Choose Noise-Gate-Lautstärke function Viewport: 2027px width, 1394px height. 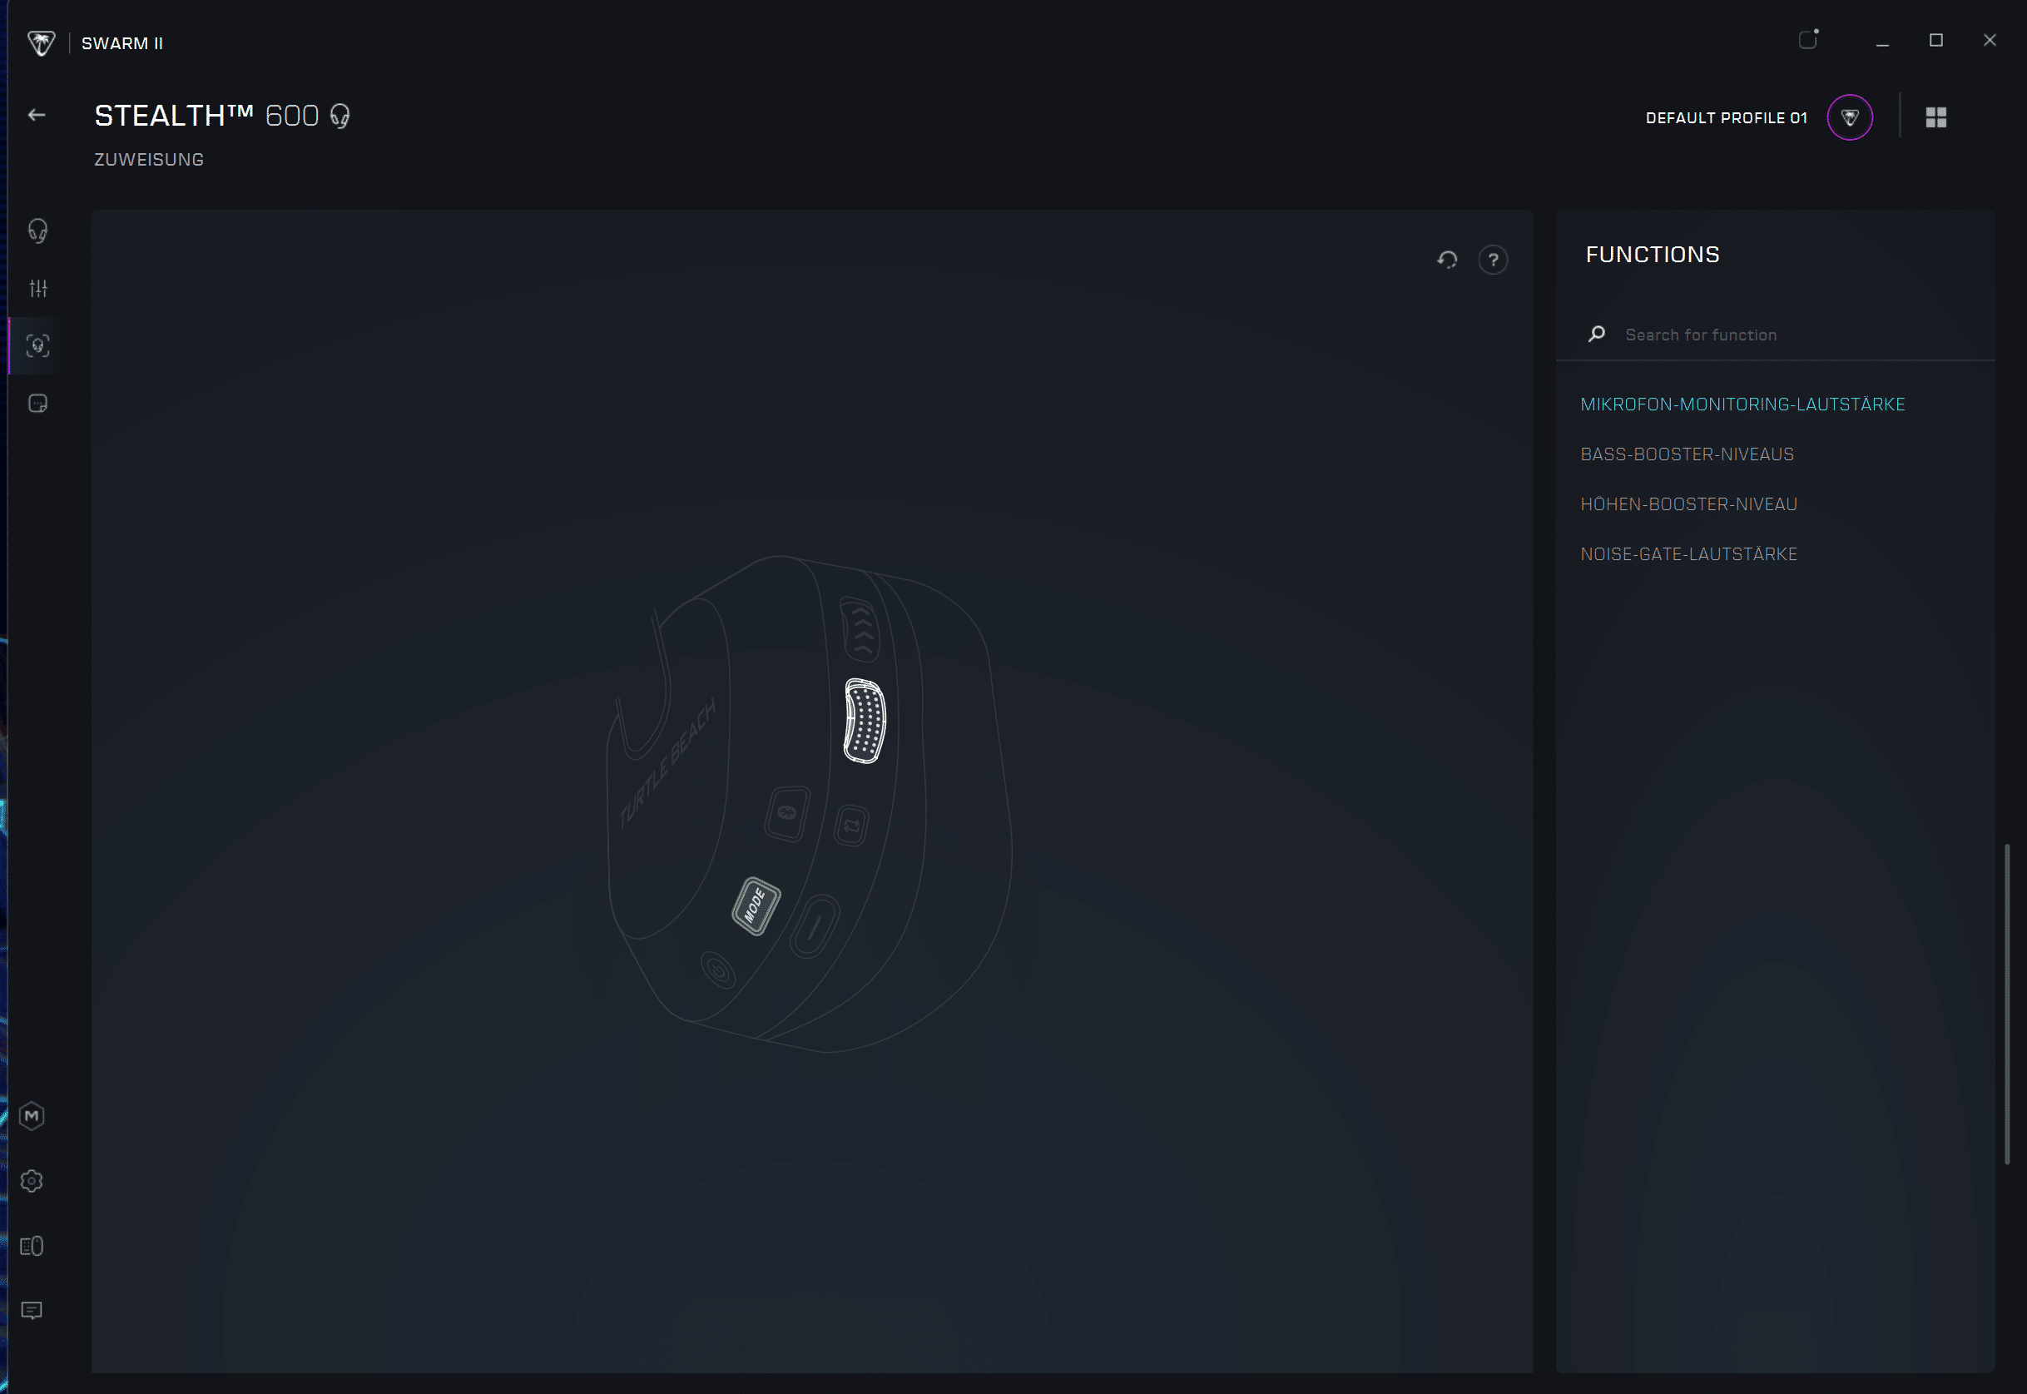point(1688,553)
